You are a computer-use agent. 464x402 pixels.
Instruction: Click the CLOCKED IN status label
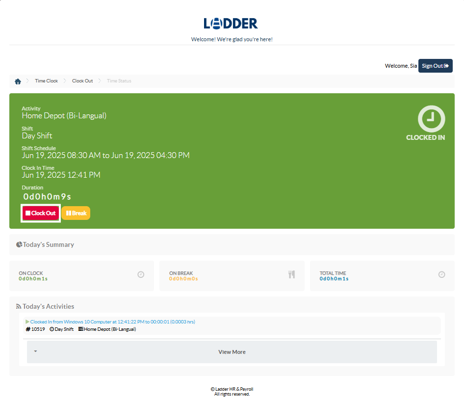click(426, 137)
